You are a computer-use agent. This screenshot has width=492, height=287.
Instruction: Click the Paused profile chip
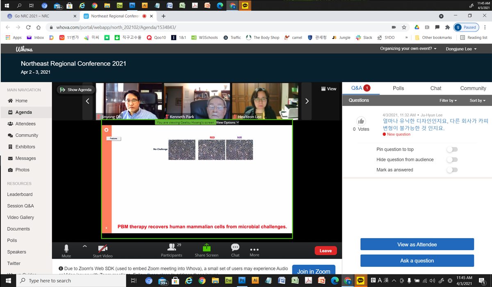pyautogui.click(x=467, y=27)
